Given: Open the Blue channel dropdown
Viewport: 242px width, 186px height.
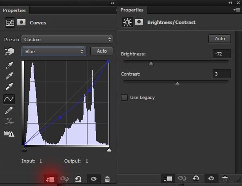Looking at the screenshot, I should [x=54, y=51].
